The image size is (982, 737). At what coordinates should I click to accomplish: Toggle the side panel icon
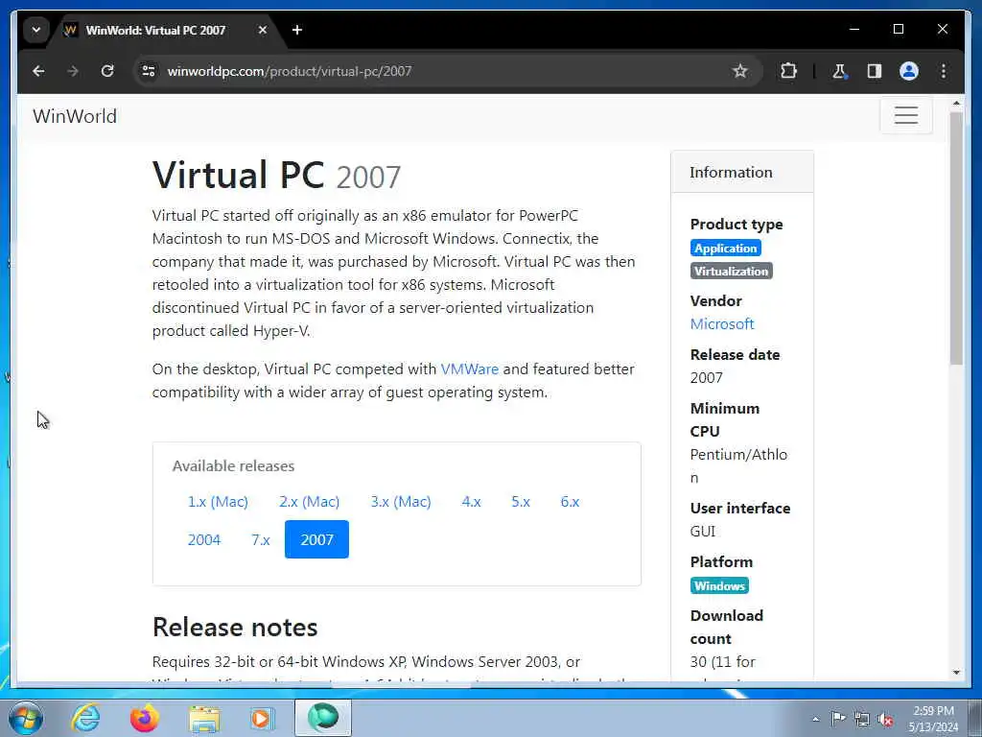coord(875,71)
